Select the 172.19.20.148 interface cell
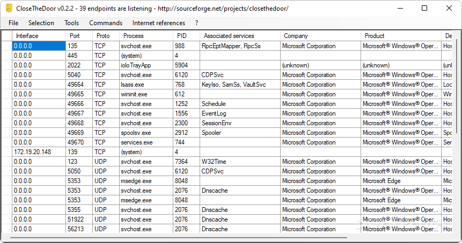Image resolution: width=462 pixels, height=243 pixels. (39, 152)
